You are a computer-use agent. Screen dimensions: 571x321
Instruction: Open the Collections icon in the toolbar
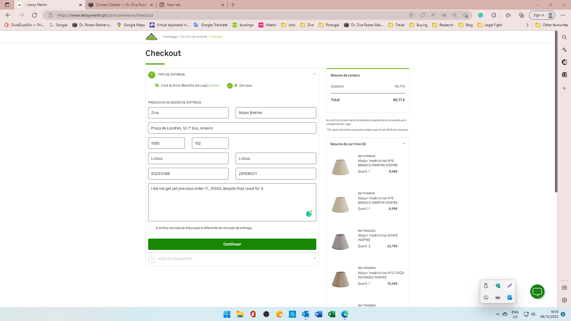(521, 15)
